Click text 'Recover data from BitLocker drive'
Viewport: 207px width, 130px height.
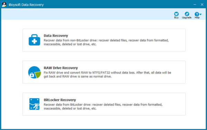pos(67,105)
